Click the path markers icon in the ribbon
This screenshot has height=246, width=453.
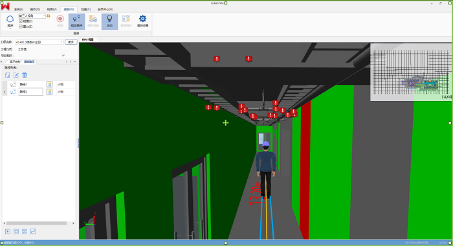tap(76, 19)
